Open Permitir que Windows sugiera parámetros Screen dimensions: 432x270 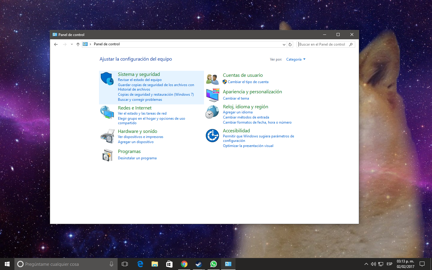pyautogui.click(x=258, y=138)
